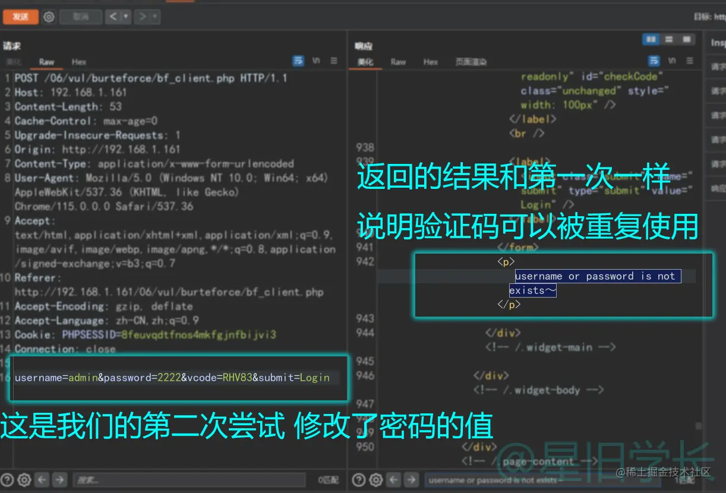Click the POST body 'username=admin&password=2222' line

172,377
